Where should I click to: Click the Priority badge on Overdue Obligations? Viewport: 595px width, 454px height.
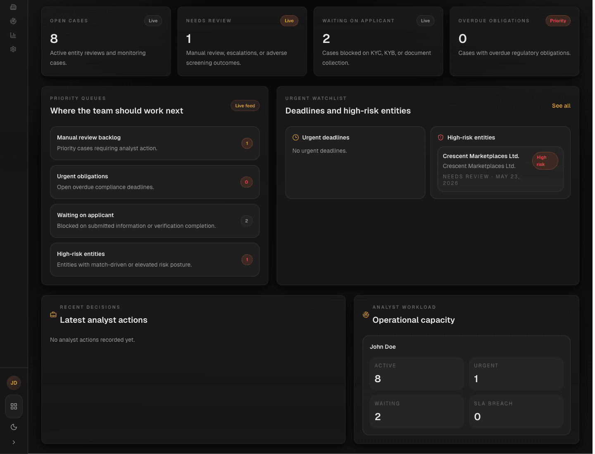558,21
